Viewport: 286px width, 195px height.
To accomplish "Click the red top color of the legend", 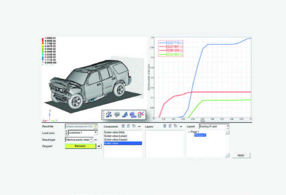I will (42, 39).
